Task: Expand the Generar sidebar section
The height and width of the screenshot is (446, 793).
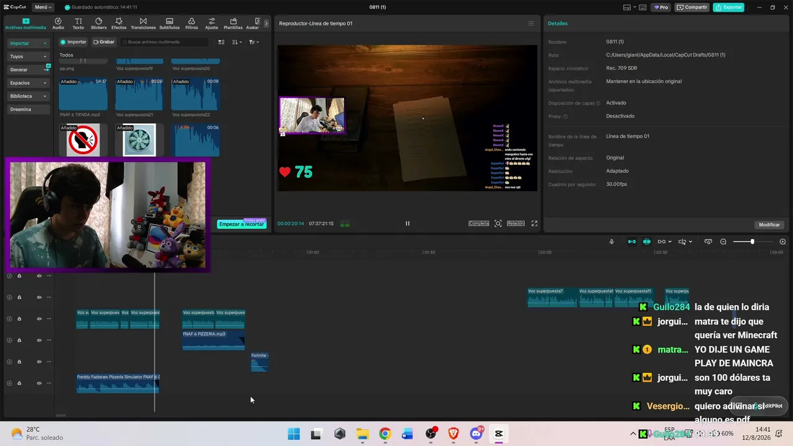Action: (x=28, y=69)
